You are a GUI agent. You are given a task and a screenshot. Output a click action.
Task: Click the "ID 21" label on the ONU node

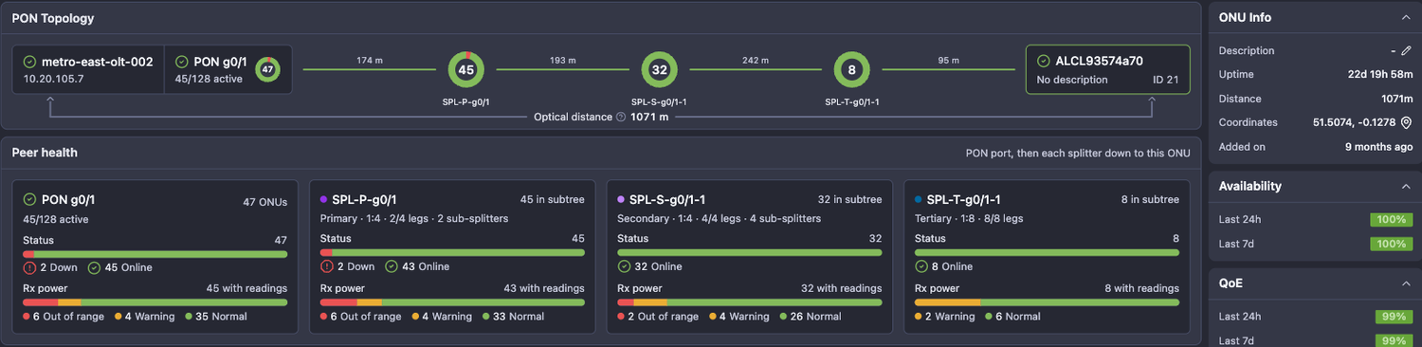(1166, 80)
